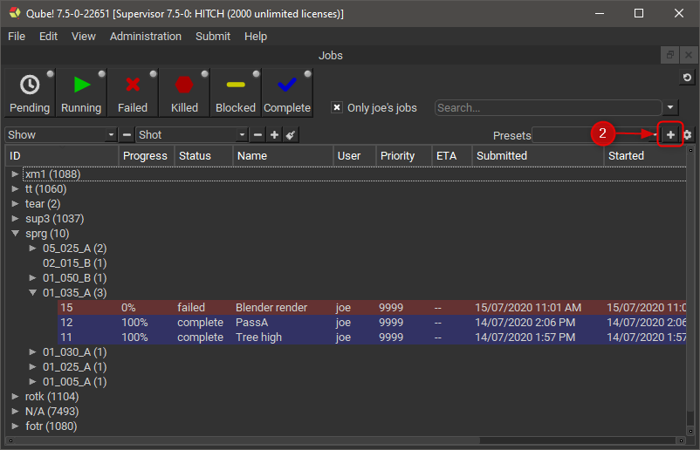Uncheck Only joe's jobs checkbox

click(x=337, y=108)
